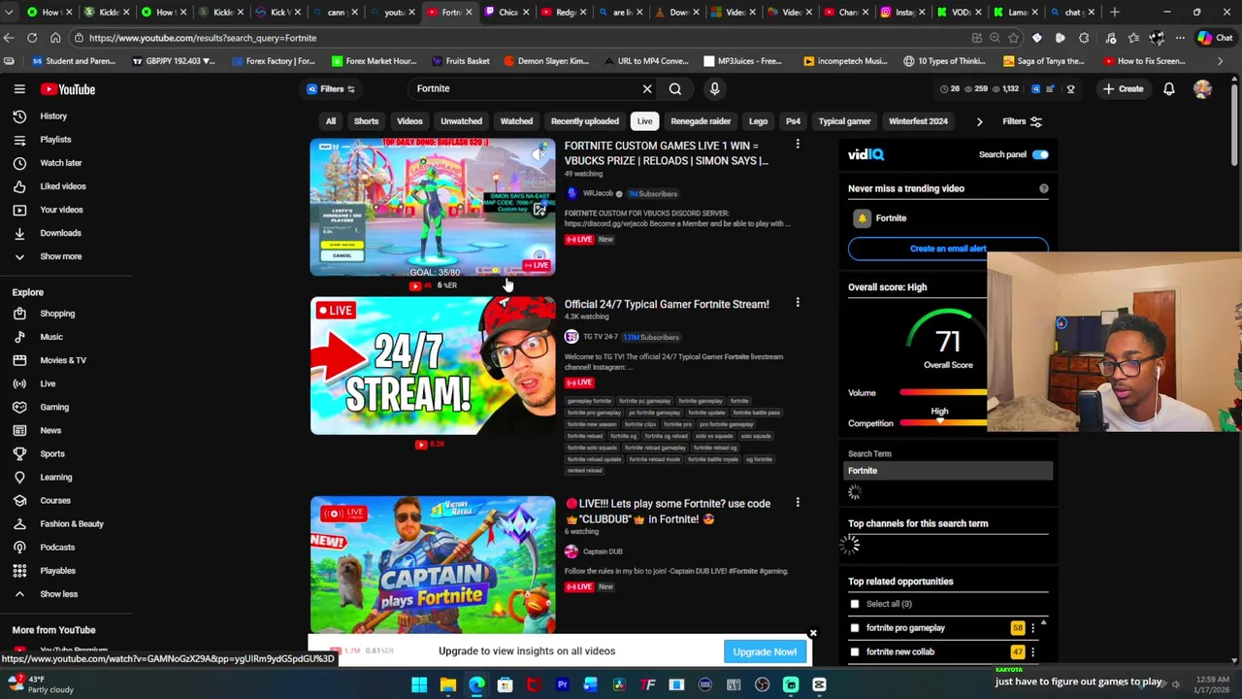Screen dimensions: 1242x699
Task: Open History in the sidebar
Action: (x=53, y=116)
